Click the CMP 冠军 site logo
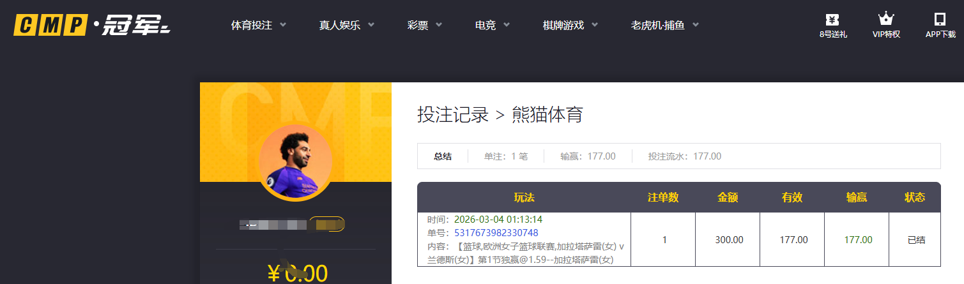 93,26
